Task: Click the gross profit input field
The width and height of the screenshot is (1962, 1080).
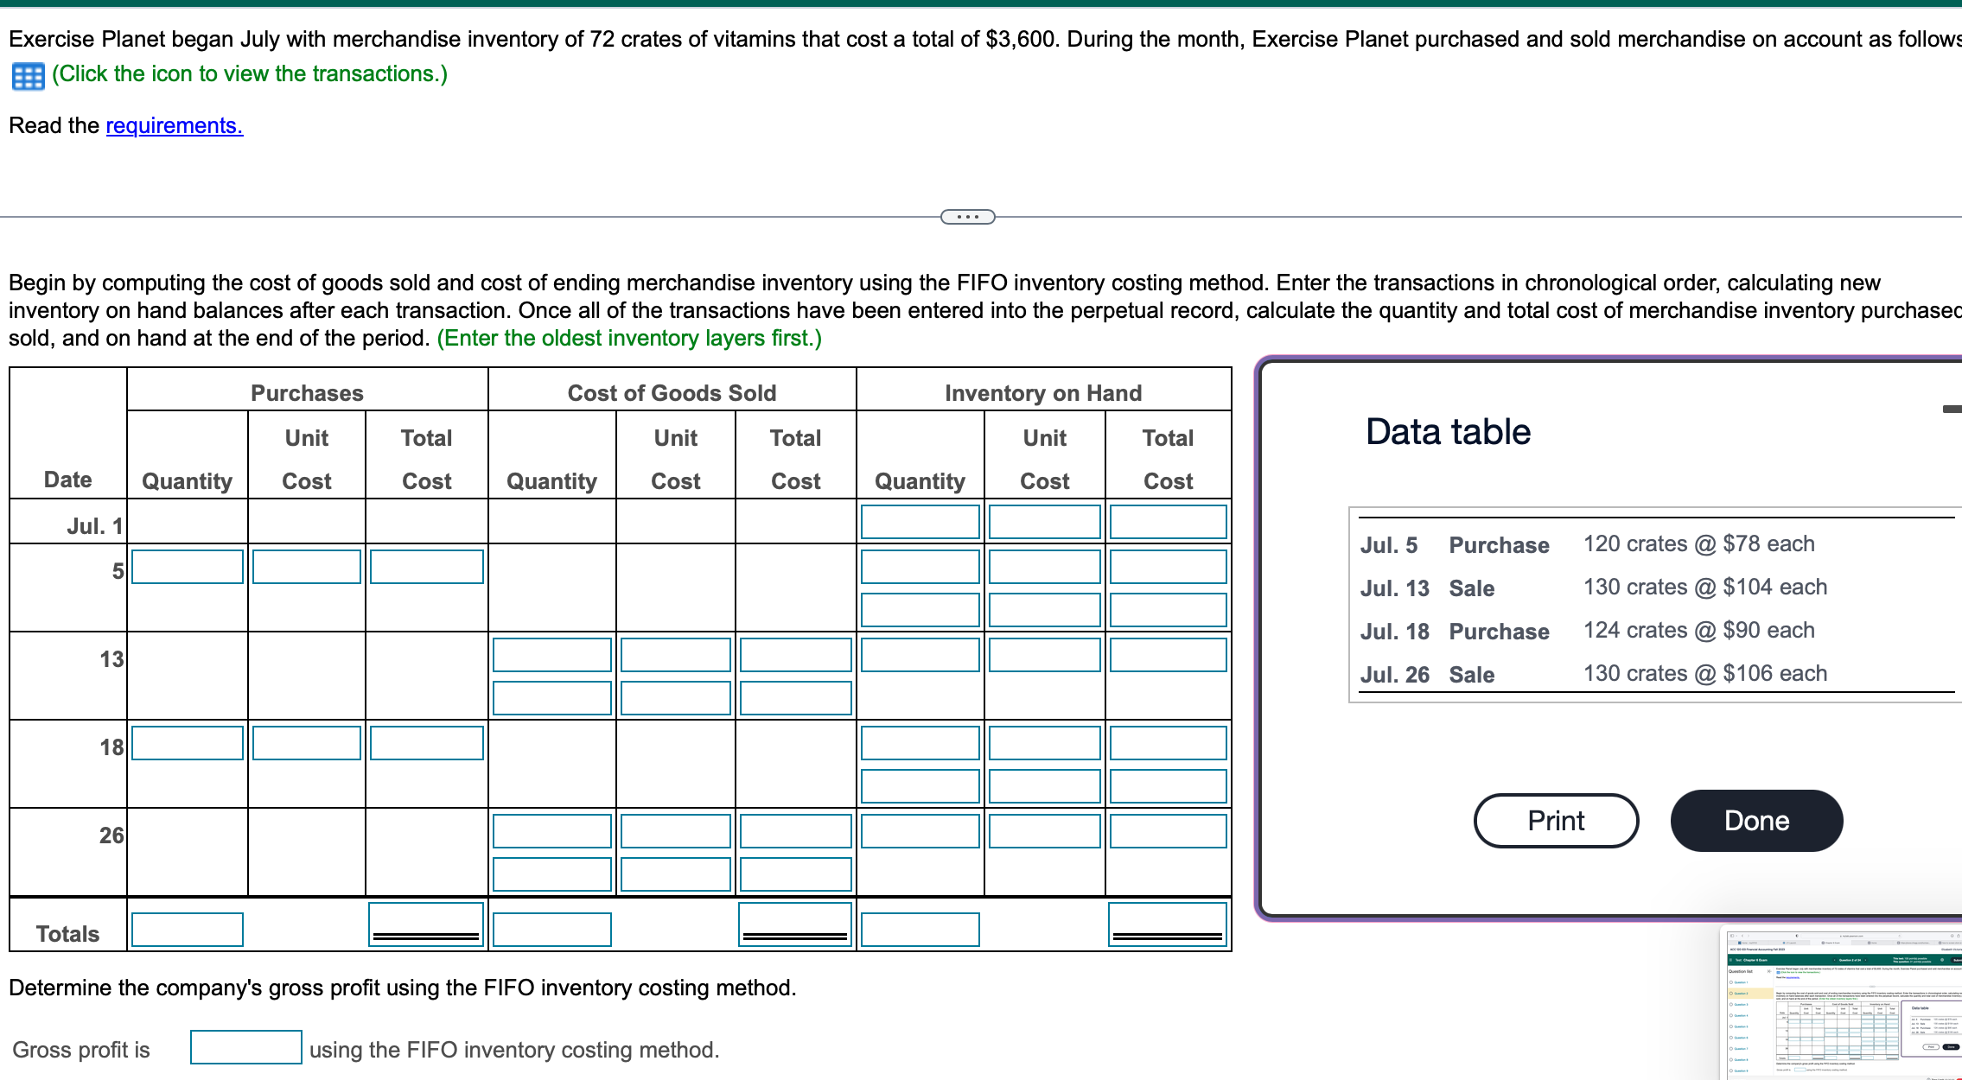Action: click(245, 1047)
